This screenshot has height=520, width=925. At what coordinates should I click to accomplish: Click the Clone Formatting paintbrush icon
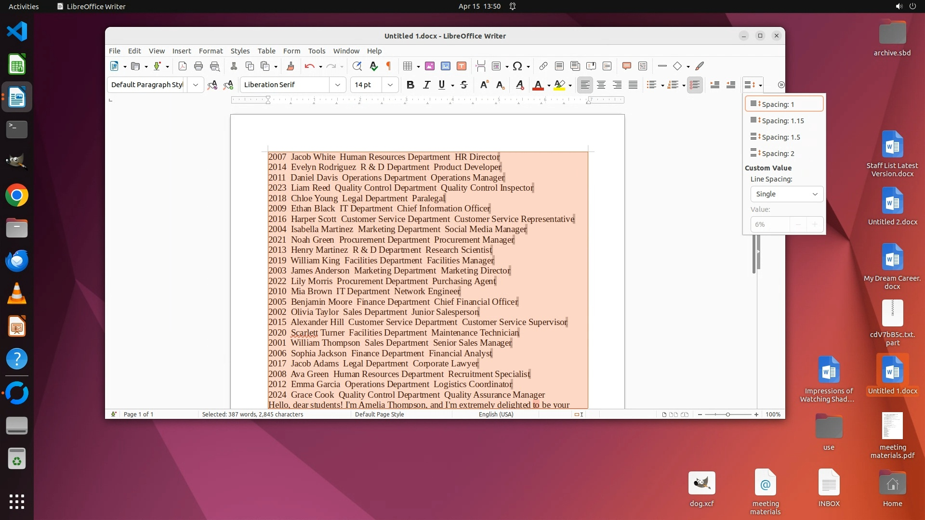(x=290, y=66)
